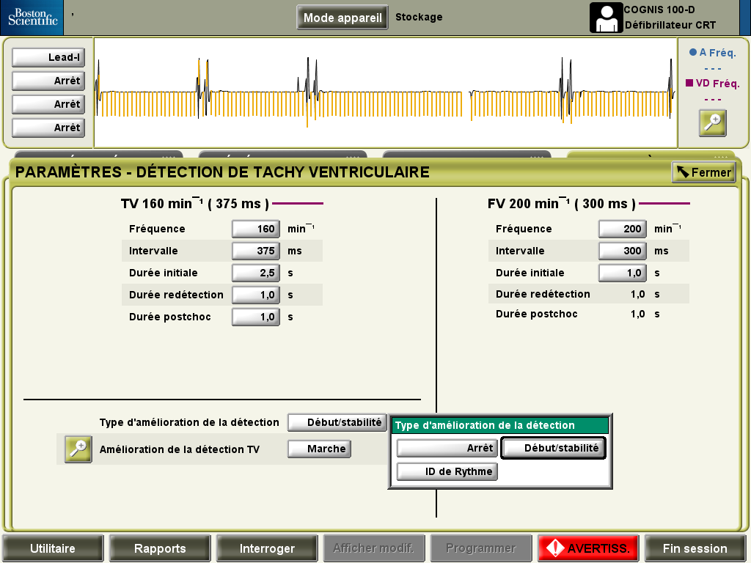Click the Fin session button
Image resolution: width=751 pixels, height=563 pixels.
click(695, 548)
